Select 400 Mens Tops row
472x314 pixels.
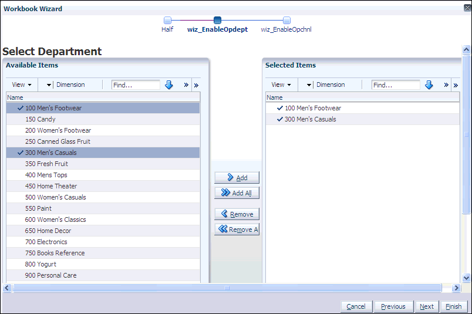point(103,175)
